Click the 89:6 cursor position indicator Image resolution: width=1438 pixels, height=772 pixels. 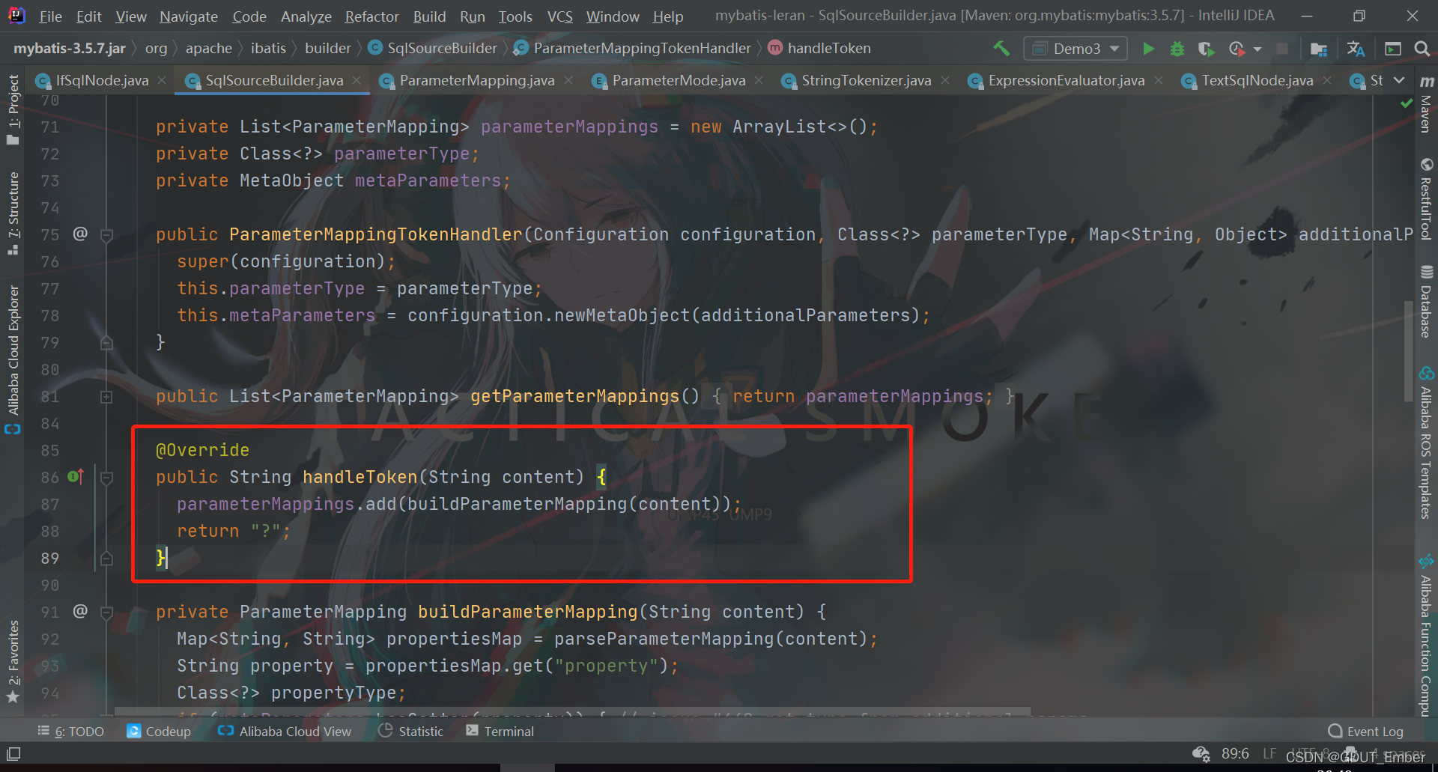1235,753
